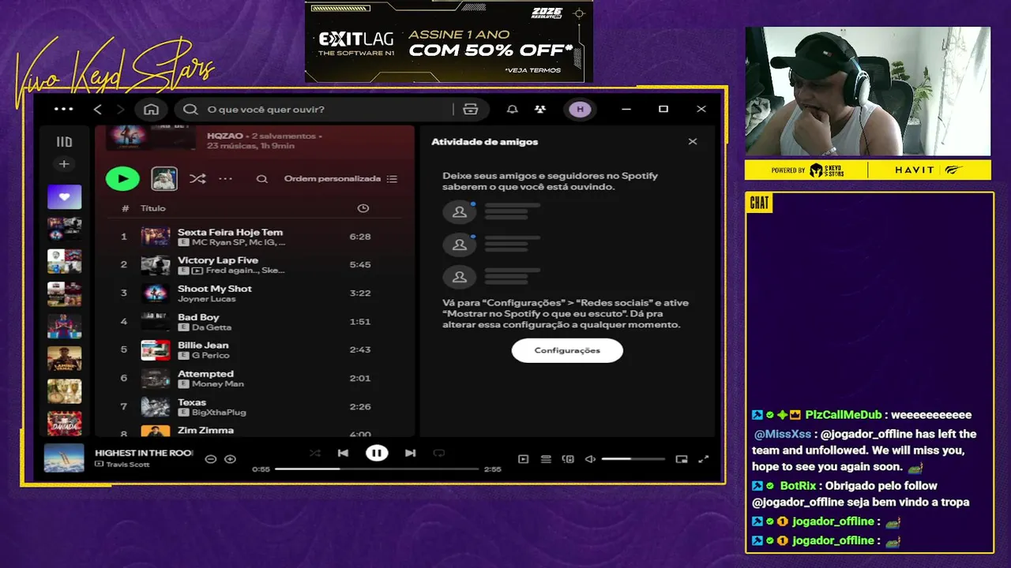Open the playback queue
The width and height of the screenshot is (1011, 568).
coord(546,459)
